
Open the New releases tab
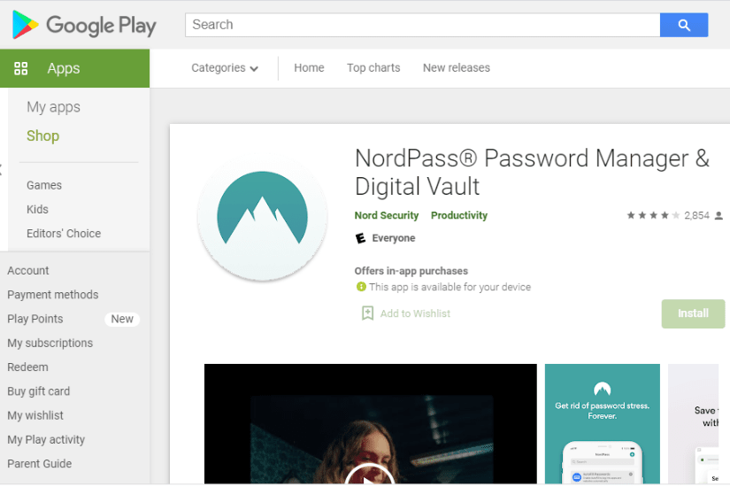click(x=457, y=68)
